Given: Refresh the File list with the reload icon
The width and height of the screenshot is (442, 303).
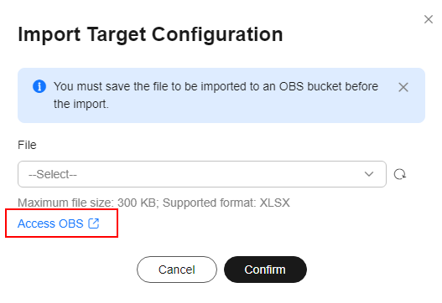Looking at the screenshot, I should click(x=400, y=174).
